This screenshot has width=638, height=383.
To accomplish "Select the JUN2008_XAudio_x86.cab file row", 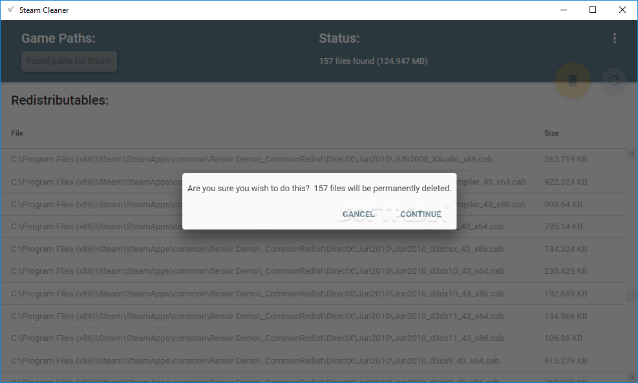I will pyautogui.click(x=314, y=160).
